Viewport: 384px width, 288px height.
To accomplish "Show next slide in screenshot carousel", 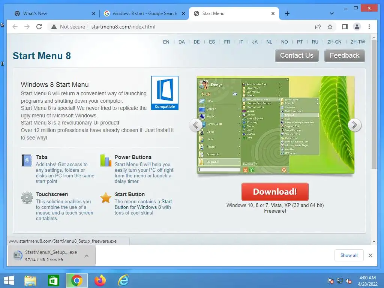I will coord(354,125).
